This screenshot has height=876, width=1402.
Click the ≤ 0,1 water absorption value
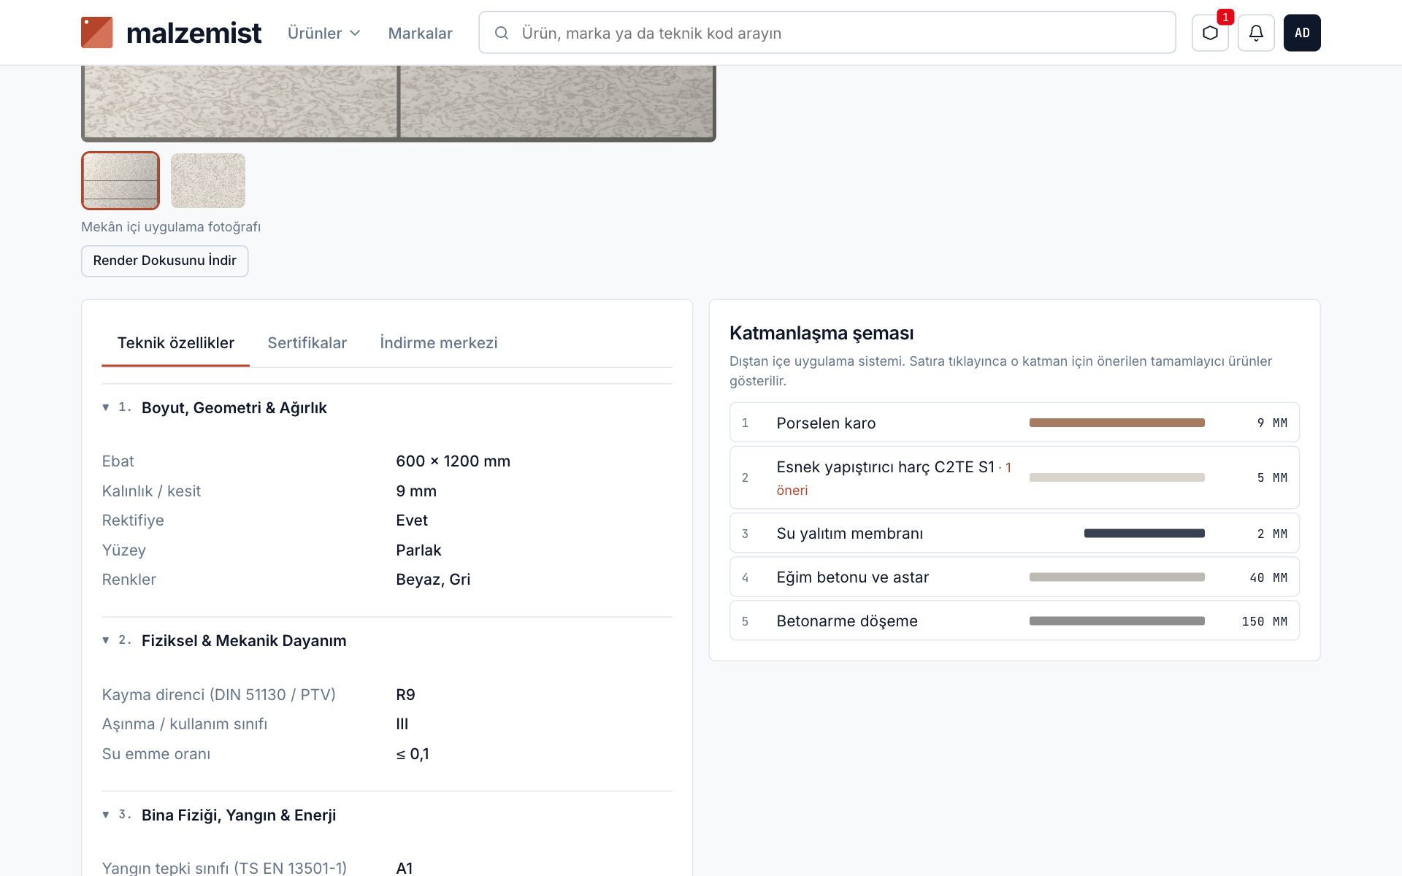(x=413, y=754)
